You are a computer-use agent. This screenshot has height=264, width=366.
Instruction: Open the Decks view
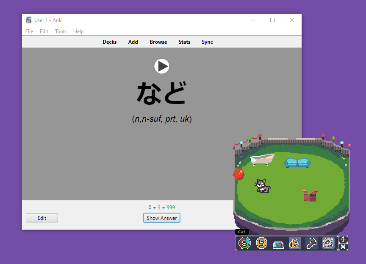(x=110, y=42)
